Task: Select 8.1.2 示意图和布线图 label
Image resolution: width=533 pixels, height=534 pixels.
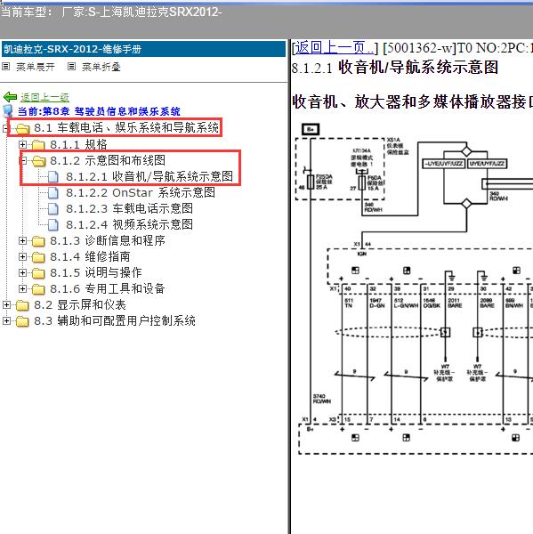Action: pos(108,161)
